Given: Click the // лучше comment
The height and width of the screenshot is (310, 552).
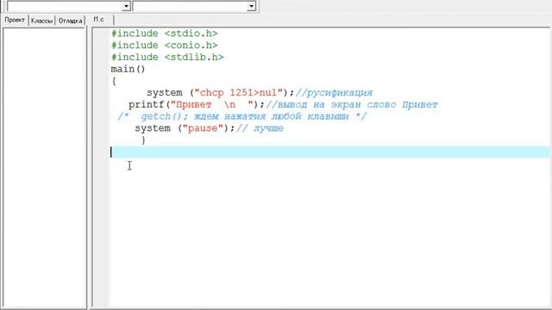Looking at the screenshot, I should pyautogui.click(x=260, y=128).
